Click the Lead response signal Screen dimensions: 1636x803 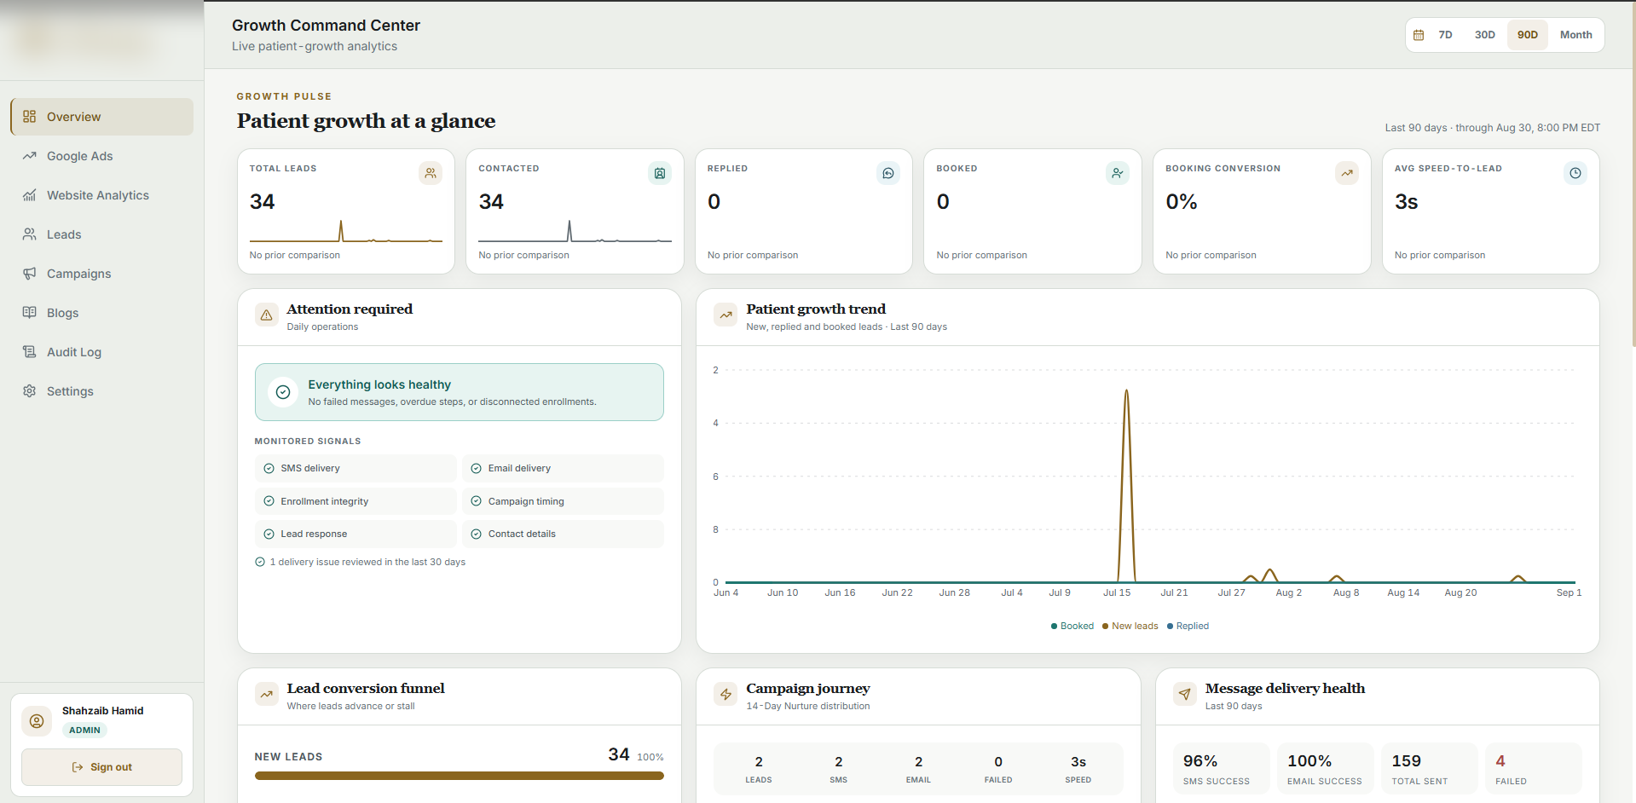[x=356, y=534]
